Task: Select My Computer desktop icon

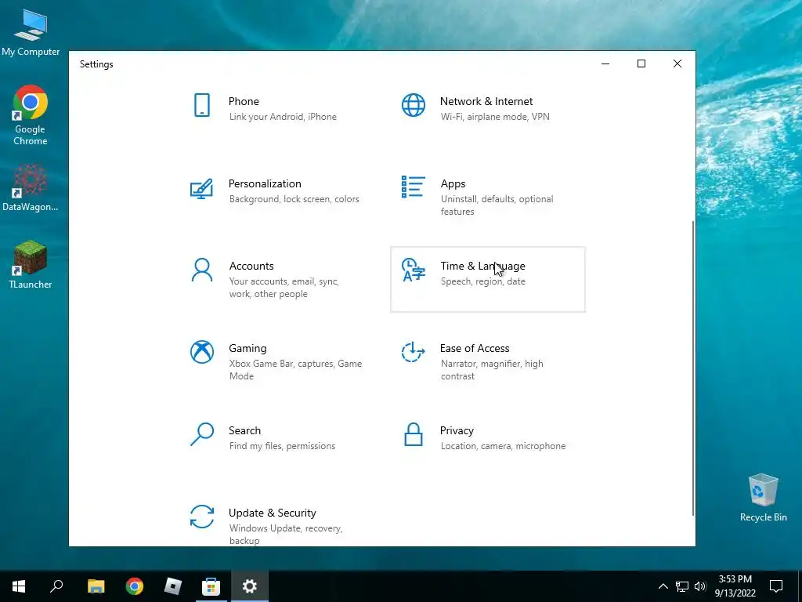Action: pyautogui.click(x=31, y=32)
